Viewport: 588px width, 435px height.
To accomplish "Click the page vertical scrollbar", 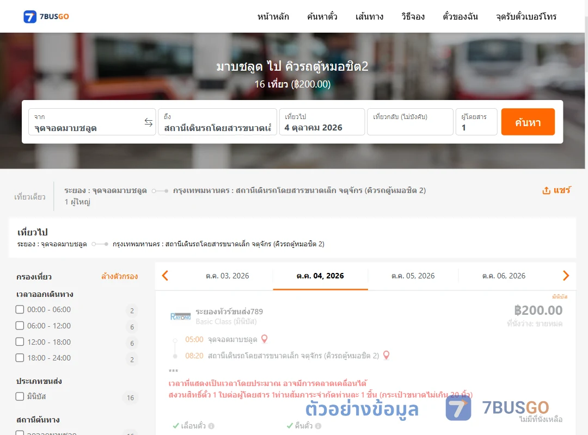I will (586, 217).
